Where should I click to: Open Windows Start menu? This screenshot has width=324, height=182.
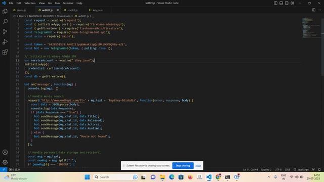(87, 177)
